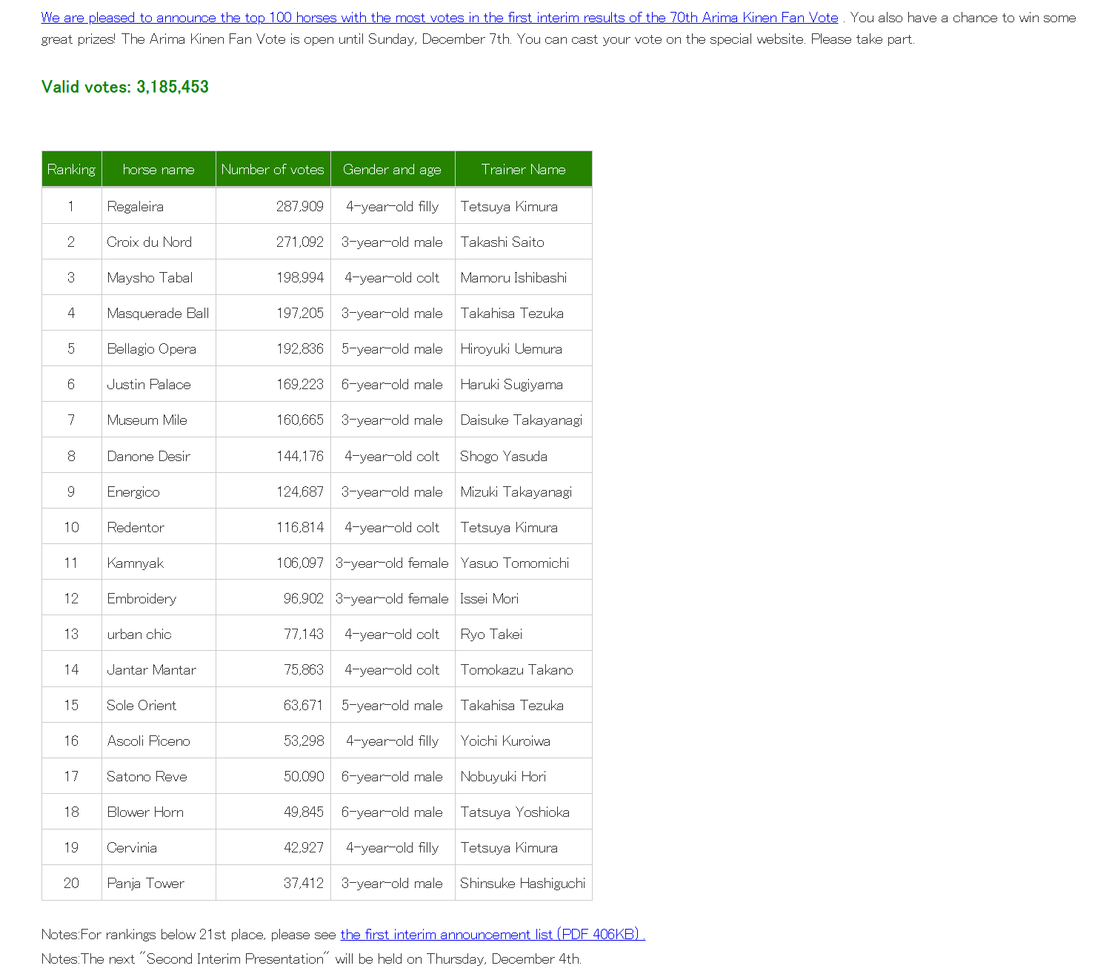This screenshot has height=977, width=1112.
Task: Click the Number of votes column header
Action: (273, 169)
